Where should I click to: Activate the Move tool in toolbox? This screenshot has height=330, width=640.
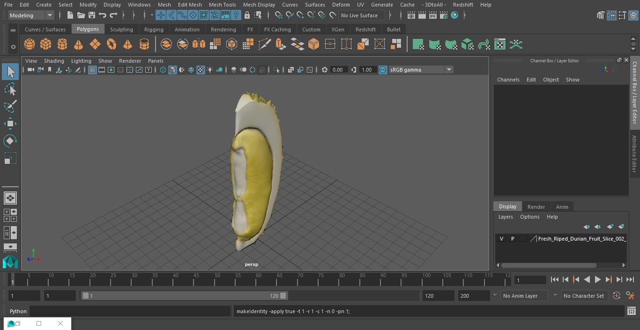click(10, 124)
